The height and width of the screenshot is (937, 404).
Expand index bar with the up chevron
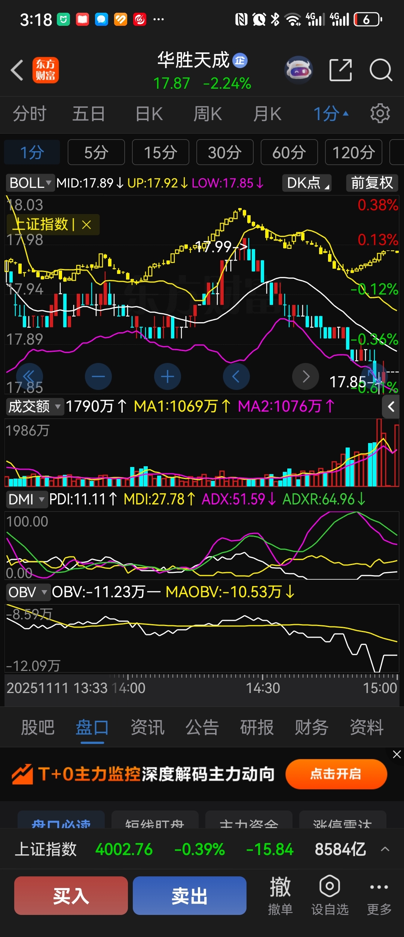[385, 849]
